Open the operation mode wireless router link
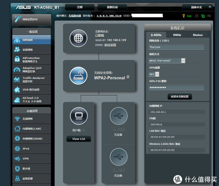The width and height of the screenshot is (219, 186). [75, 16]
